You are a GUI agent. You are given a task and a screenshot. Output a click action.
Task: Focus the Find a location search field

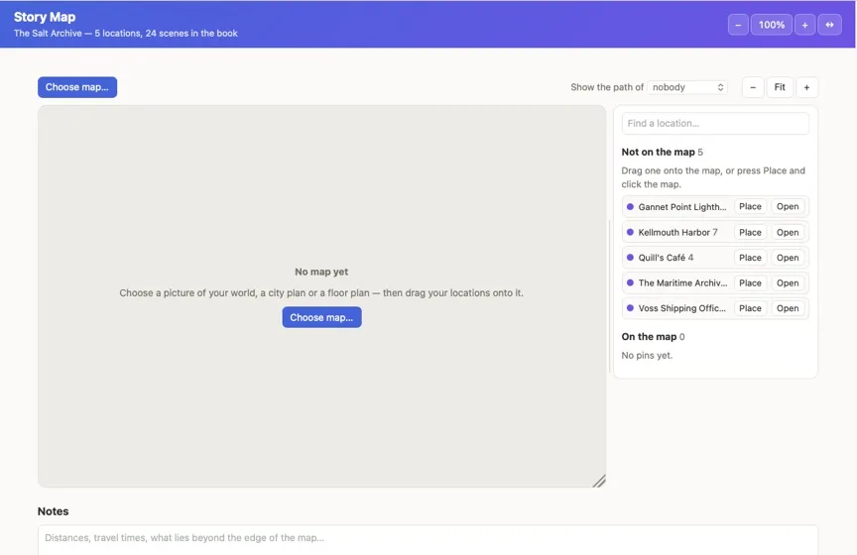[715, 124]
